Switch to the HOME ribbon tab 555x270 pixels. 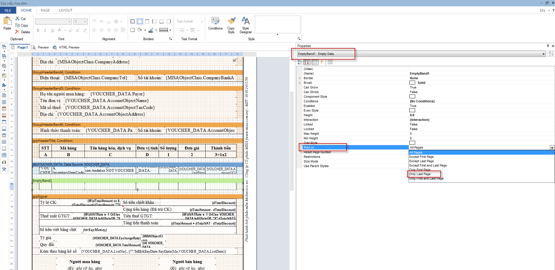tap(26, 10)
